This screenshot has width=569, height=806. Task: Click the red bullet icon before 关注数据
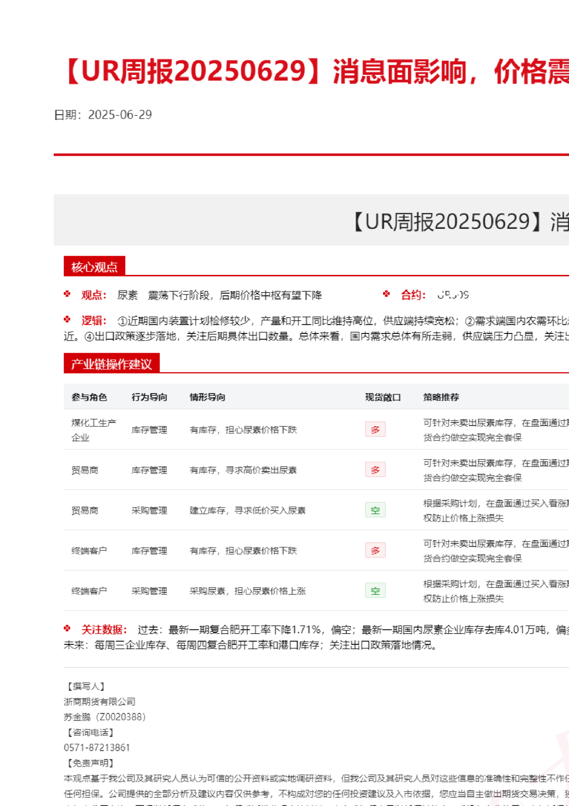pos(67,628)
